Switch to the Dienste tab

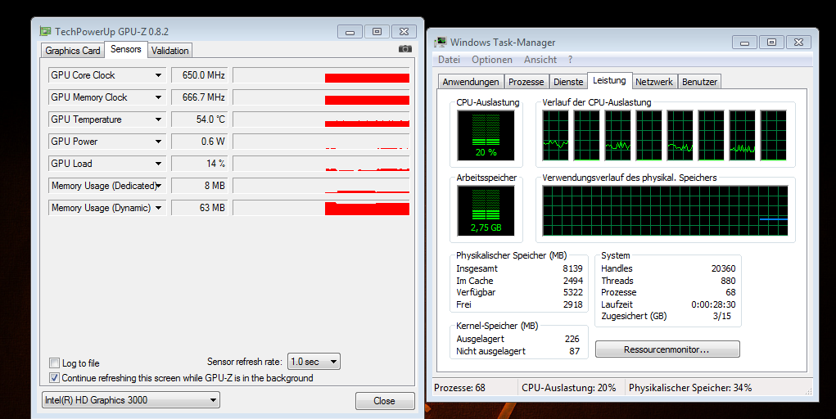coord(568,82)
